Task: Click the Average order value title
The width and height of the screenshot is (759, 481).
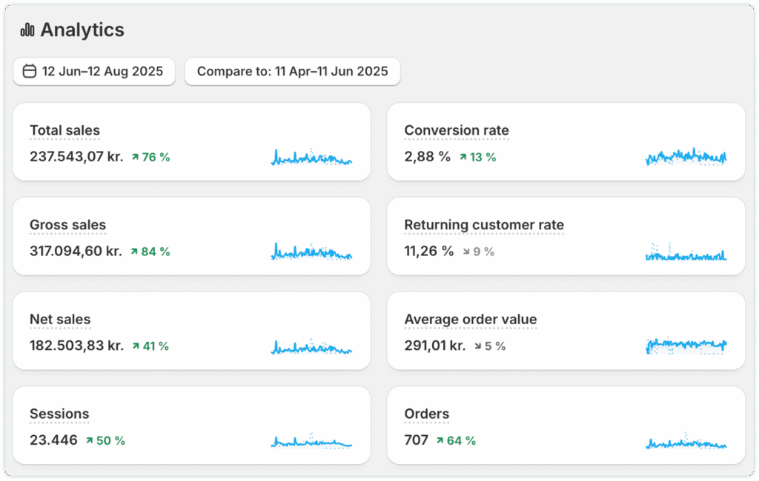Action: [x=471, y=320]
